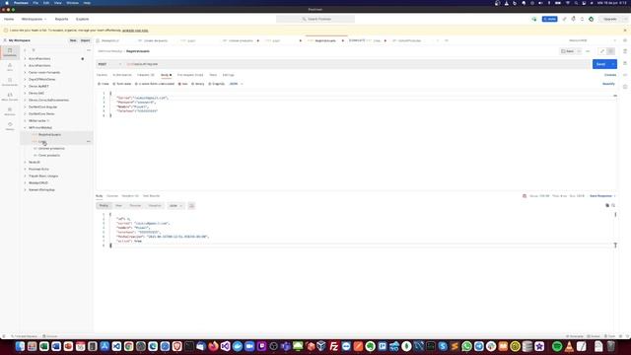Select the Pretty response view
The height and width of the screenshot is (355, 631).
(104, 206)
